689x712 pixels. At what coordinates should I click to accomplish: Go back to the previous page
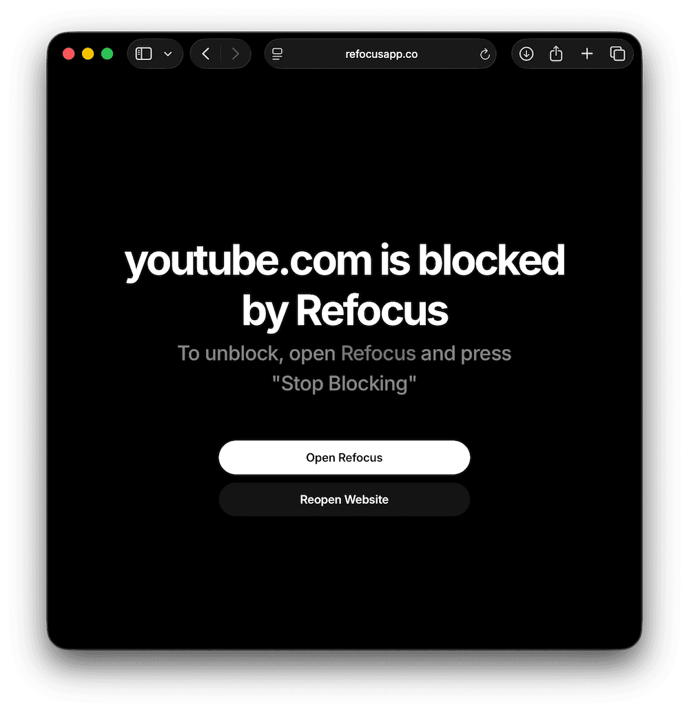206,54
